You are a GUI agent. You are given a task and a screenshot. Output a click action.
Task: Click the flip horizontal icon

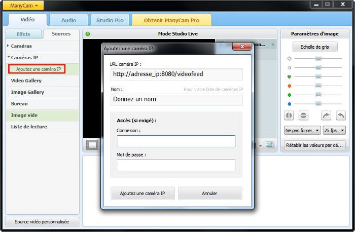point(290,115)
